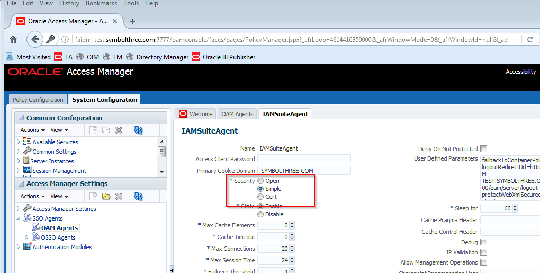This screenshot has width=540, height=273.
Task: Click the Accessibility link in header
Action: click(520, 72)
